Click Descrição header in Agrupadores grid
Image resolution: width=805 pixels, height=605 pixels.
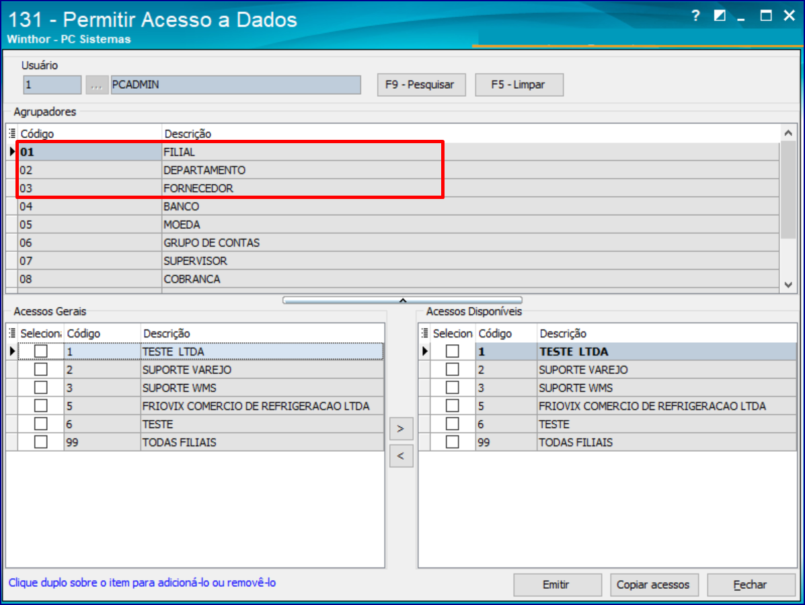470,134
